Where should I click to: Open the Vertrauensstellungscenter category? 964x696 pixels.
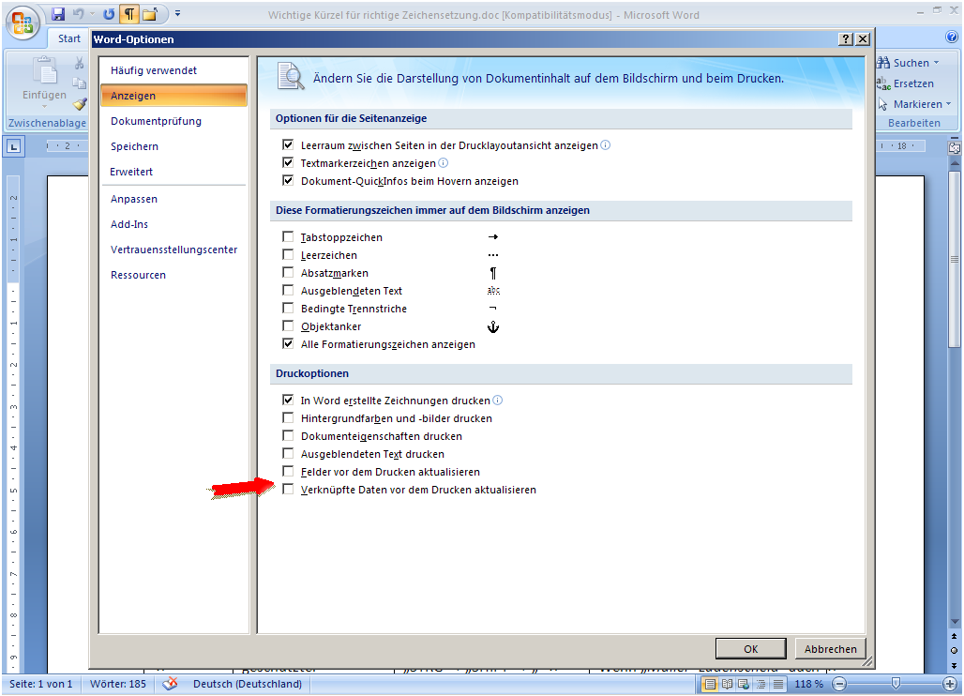coord(174,249)
